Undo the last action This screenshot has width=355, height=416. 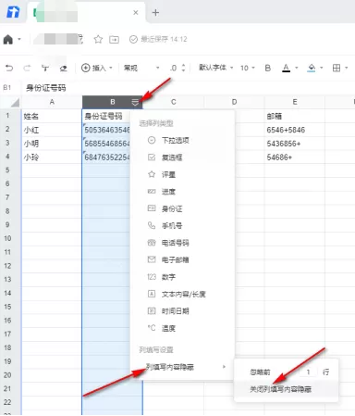[9, 68]
